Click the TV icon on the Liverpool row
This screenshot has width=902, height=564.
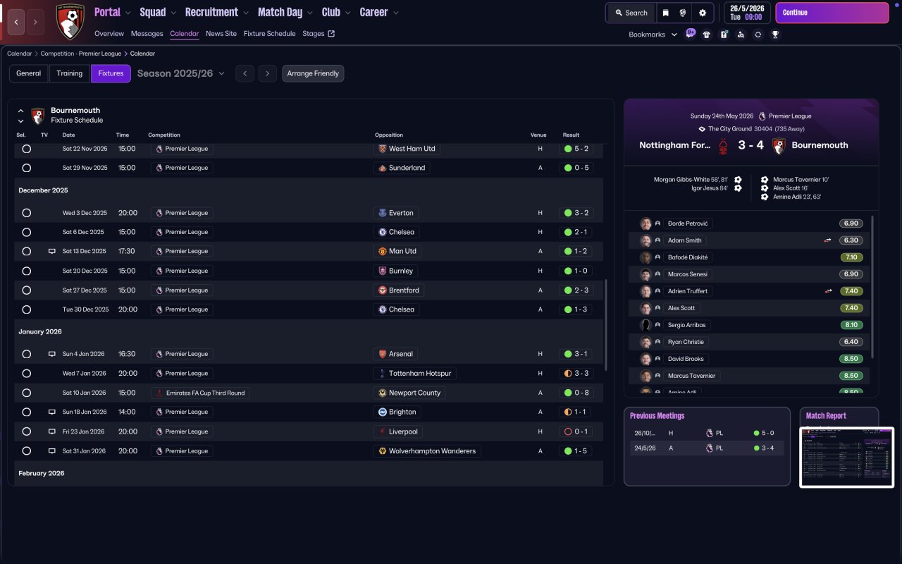(51, 431)
